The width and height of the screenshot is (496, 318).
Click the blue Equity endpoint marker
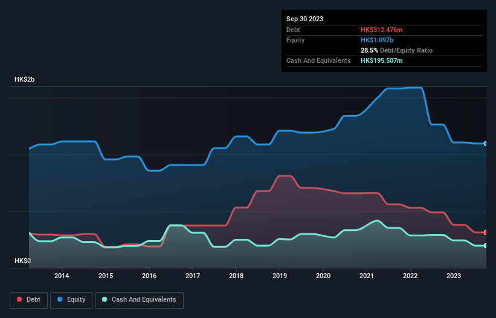coord(486,144)
